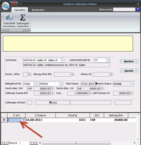Click the Buchen button

(x=129, y=61)
